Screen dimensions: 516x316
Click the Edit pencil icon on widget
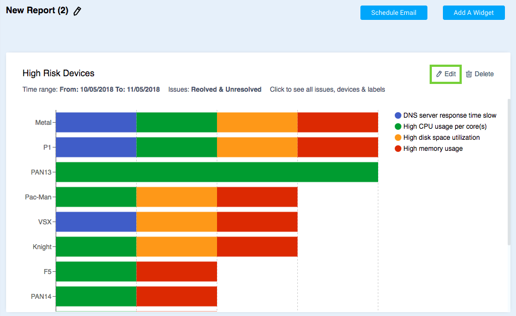[439, 74]
